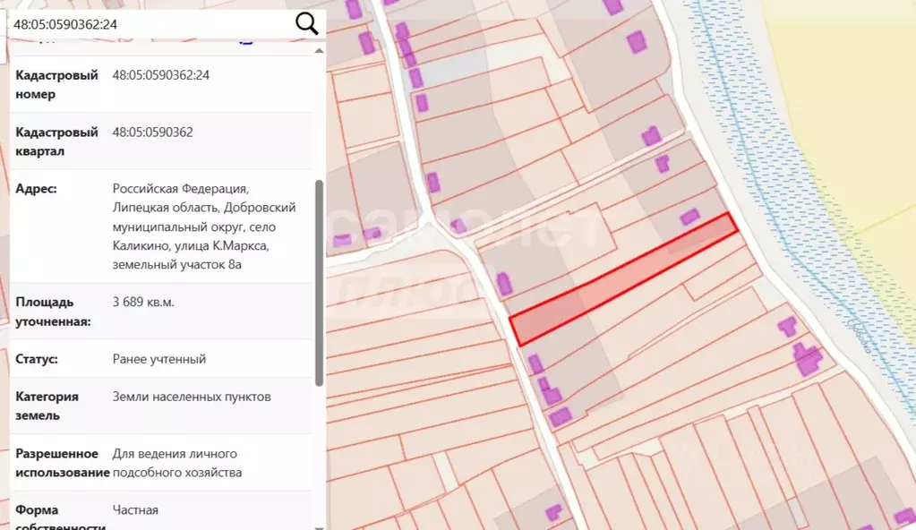Click the info panel scroll-up arrow
916x530 pixels.
[x=319, y=51]
